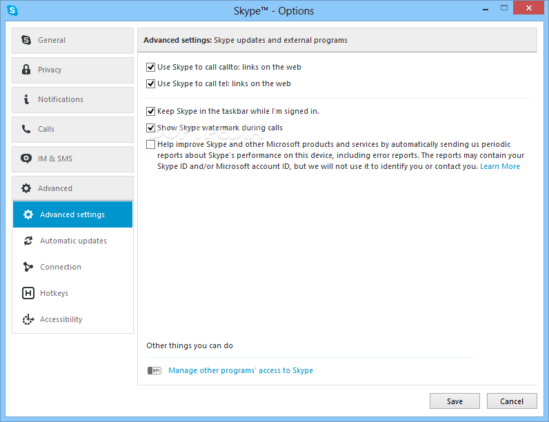Image resolution: width=549 pixels, height=422 pixels.
Task: Click the Privacy padlock icon
Action: [26, 69]
